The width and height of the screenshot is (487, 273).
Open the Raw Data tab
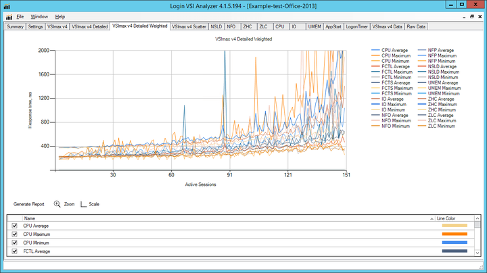tap(416, 27)
